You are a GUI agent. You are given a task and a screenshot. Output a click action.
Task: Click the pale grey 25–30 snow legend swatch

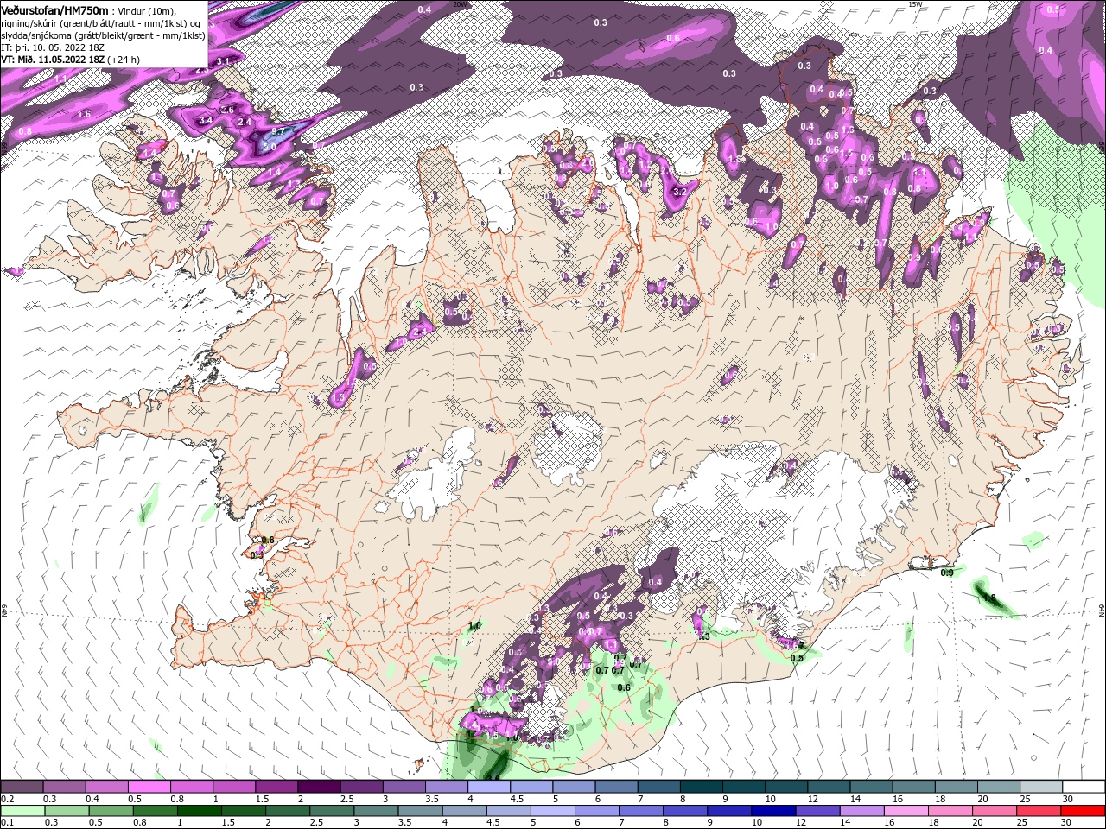tap(1042, 787)
